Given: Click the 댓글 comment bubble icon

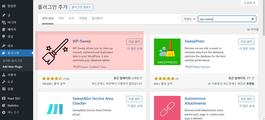Looking at the screenshot, I should (x=4, y=36).
